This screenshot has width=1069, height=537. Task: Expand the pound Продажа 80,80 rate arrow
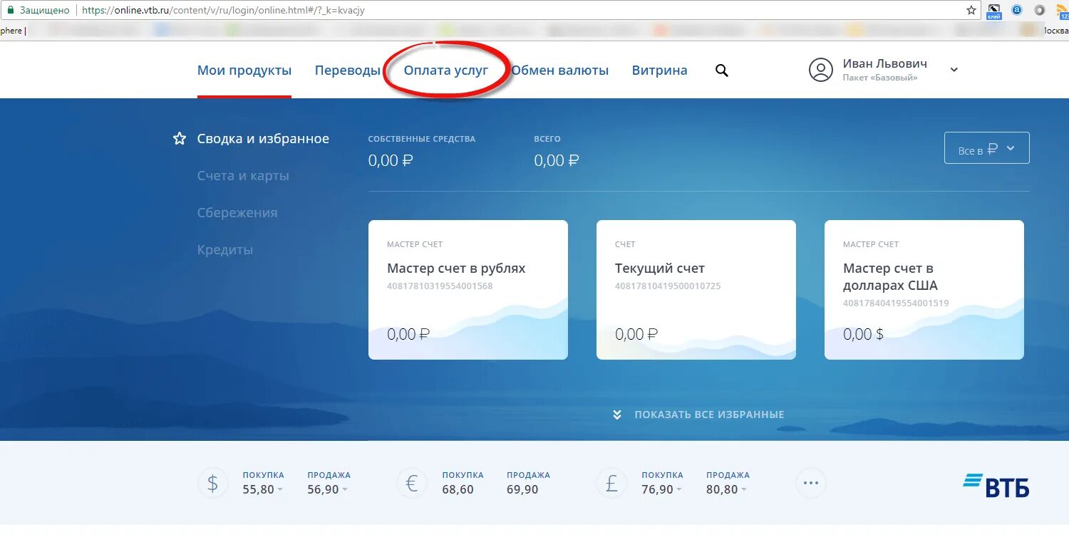point(744,490)
